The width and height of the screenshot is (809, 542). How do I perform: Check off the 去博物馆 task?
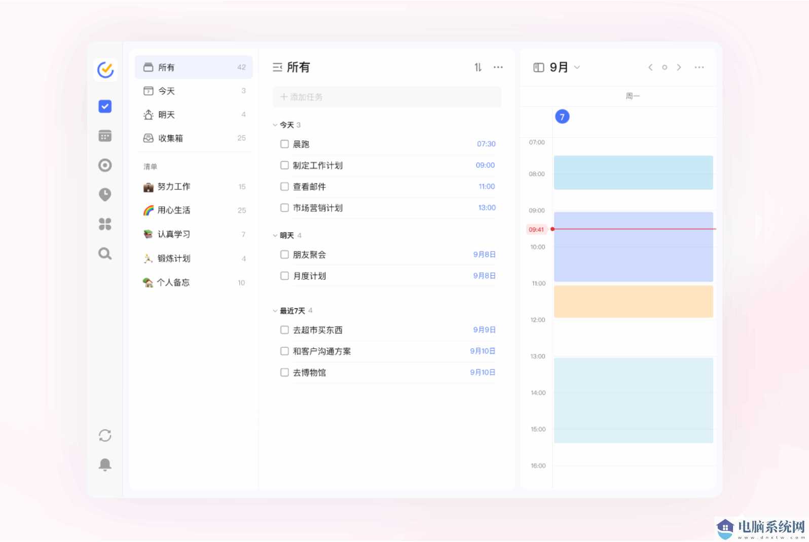coord(284,373)
